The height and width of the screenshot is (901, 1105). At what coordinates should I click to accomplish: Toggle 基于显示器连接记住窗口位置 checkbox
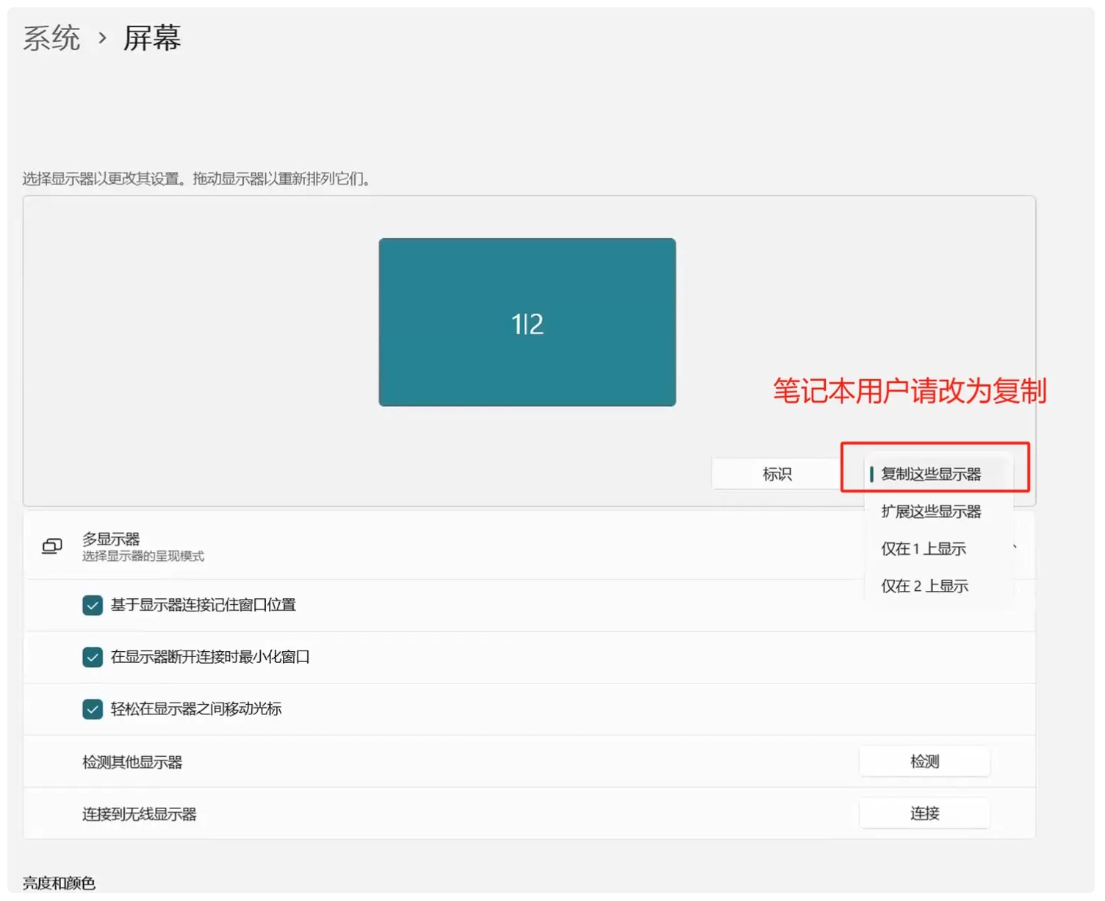[93, 605]
